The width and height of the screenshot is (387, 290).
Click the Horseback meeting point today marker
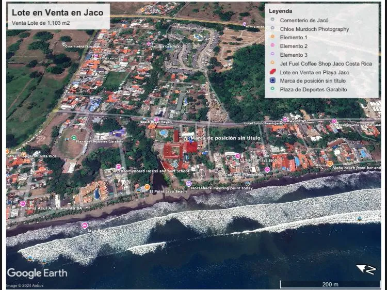pos(189,184)
